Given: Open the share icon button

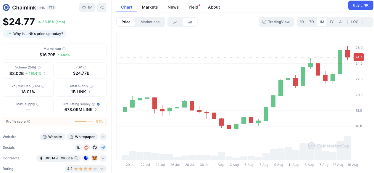Looking at the screenshot, I should [x=102, y=7].
